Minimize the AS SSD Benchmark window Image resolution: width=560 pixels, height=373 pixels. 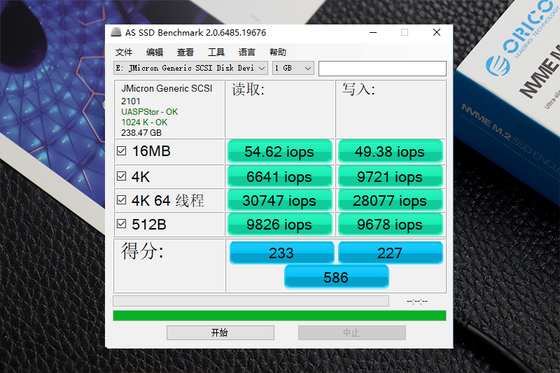[x=373, y=32]
